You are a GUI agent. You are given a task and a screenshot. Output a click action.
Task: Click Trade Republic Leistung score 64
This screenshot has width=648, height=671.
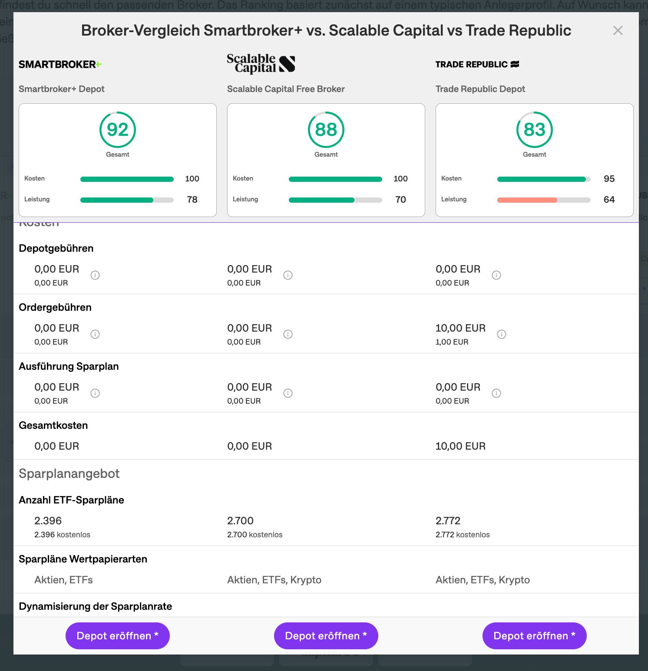[609, 200]
